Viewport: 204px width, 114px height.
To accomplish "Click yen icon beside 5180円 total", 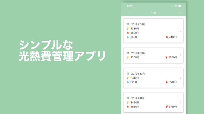I will coord(166,82).
